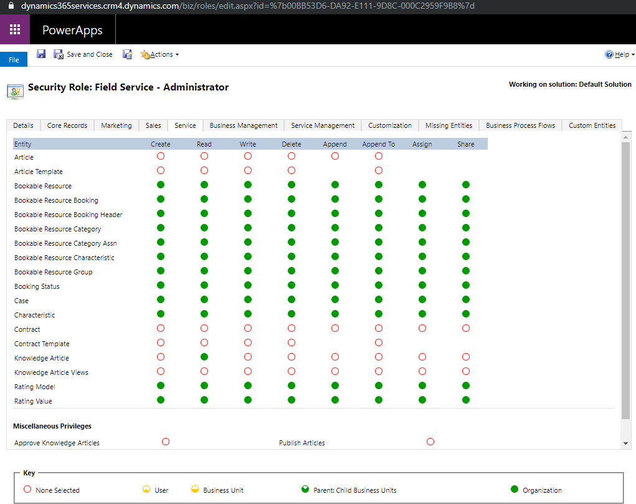Click the lock icon in address bar

(x=11, y=6)
